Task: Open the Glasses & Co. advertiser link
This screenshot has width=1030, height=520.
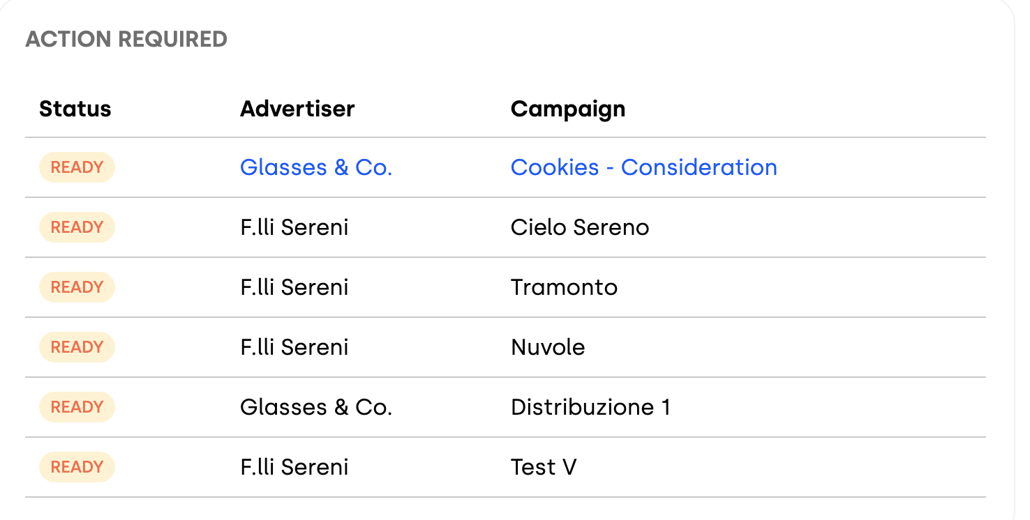Action: [316, 167]
